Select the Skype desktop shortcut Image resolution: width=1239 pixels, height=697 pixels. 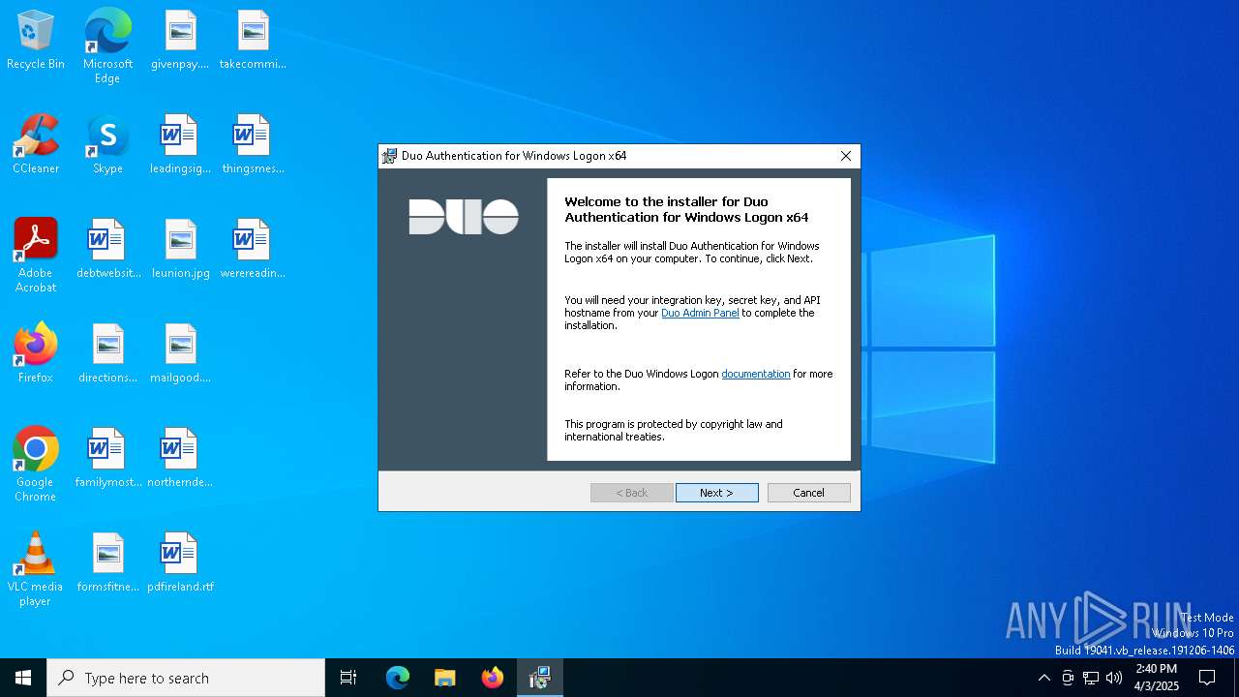pyautogui.click(x=107, y=145)
